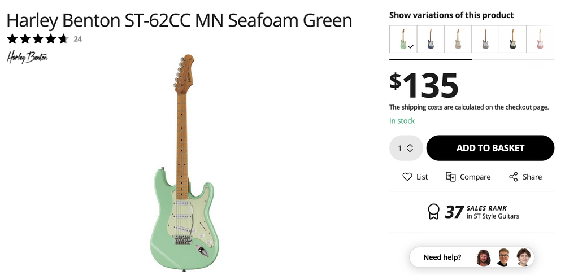Select the black guitar variation
Viewport: 565px width, 275px height.
point(512,40)
